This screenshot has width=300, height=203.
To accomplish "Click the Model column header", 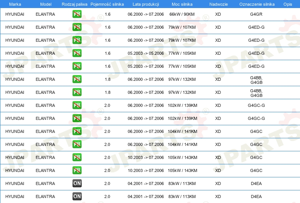I will pyautogui.click(x=46, y=4).
